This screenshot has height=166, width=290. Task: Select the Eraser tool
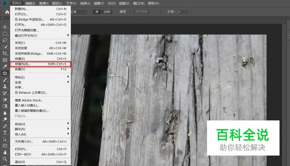click(5, 100)
